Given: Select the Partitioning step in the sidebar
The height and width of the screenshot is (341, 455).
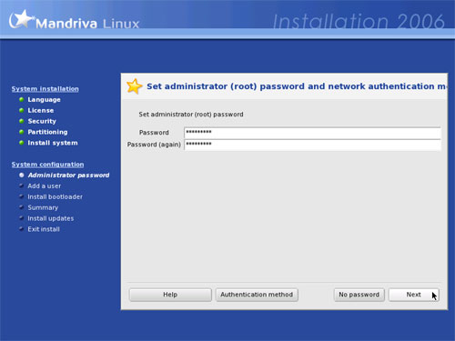Looking at the screenshot, I should pos(47,132).
